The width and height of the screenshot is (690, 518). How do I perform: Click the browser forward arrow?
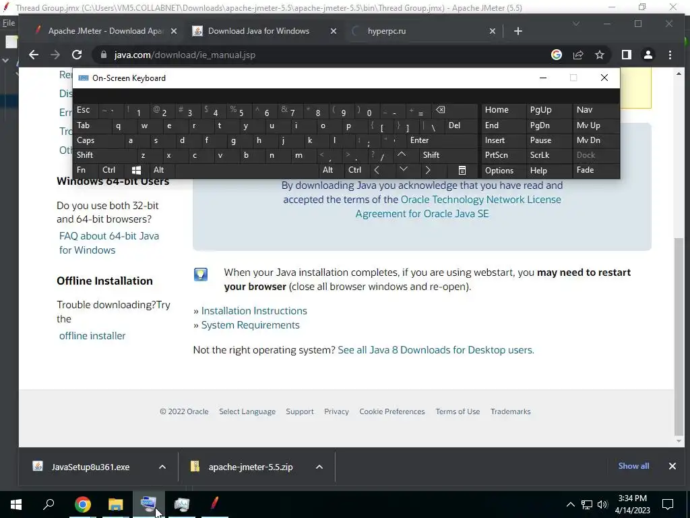click(x=55, y=55)
